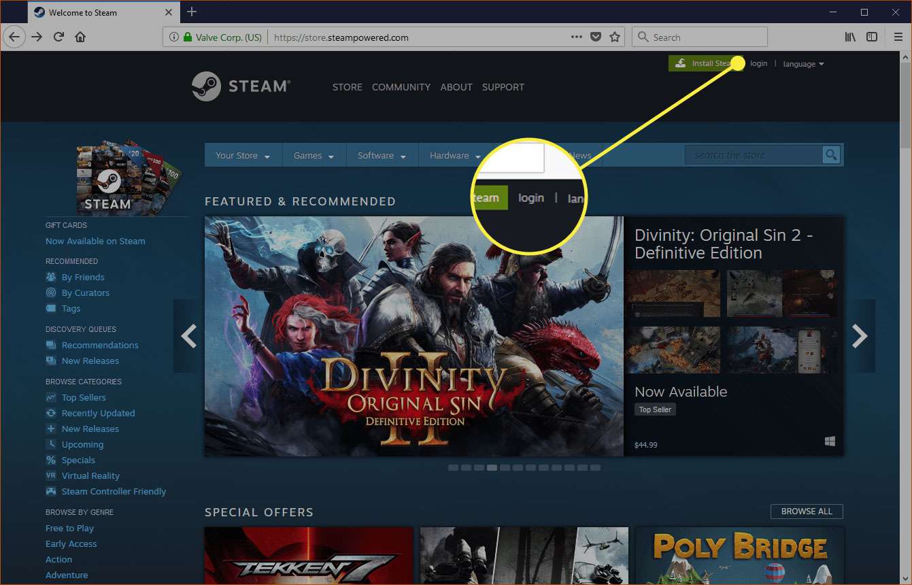912x585 pixels.
Task: Select the Top Sellers icon in Browse Categories
Action: pos(52,397)
